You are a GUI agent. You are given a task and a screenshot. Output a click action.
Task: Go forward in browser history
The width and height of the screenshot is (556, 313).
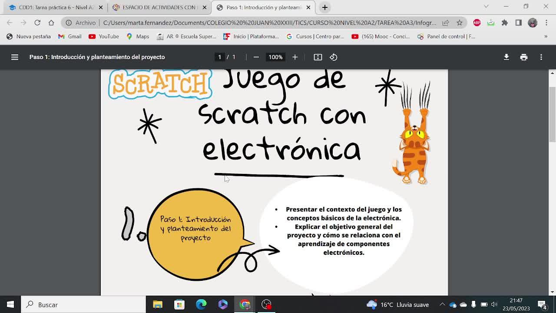(x=23, y=23)
